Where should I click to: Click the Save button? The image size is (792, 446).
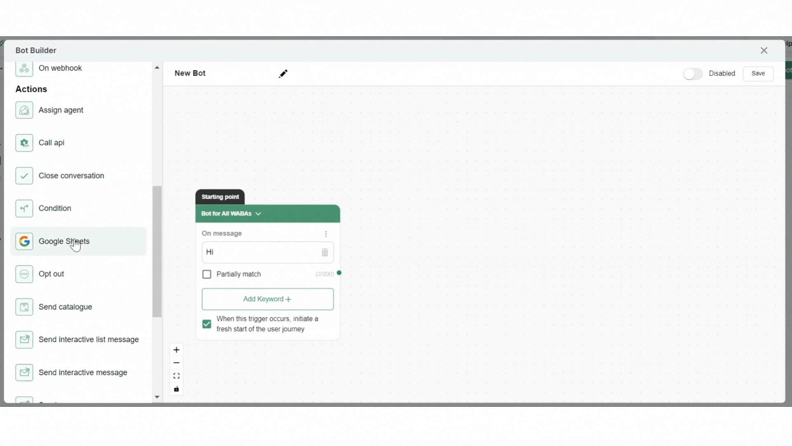[x=758, y=74]
